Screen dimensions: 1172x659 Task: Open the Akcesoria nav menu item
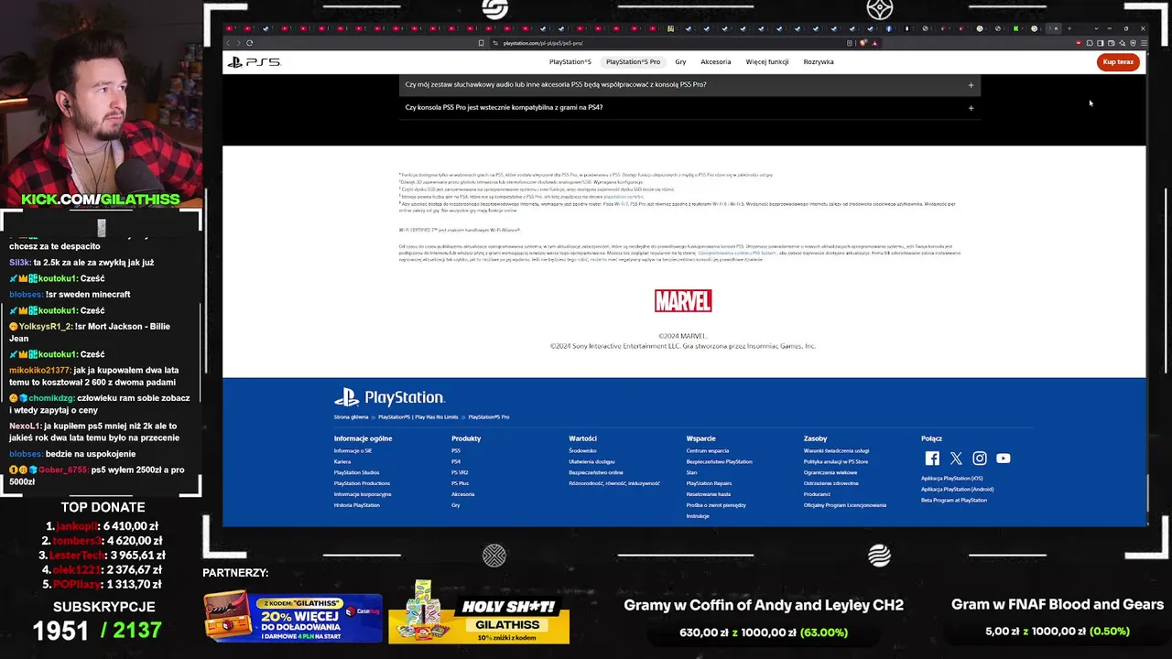(716, 62)
